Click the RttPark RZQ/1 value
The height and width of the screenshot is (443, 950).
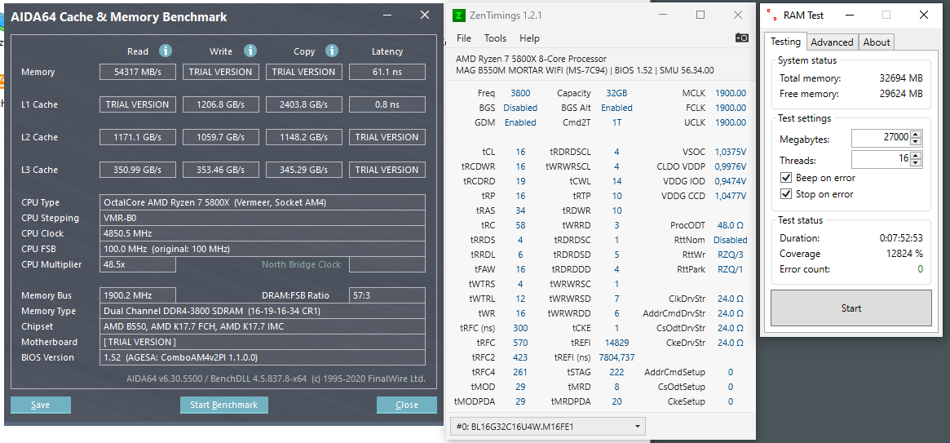coord(730,269)
